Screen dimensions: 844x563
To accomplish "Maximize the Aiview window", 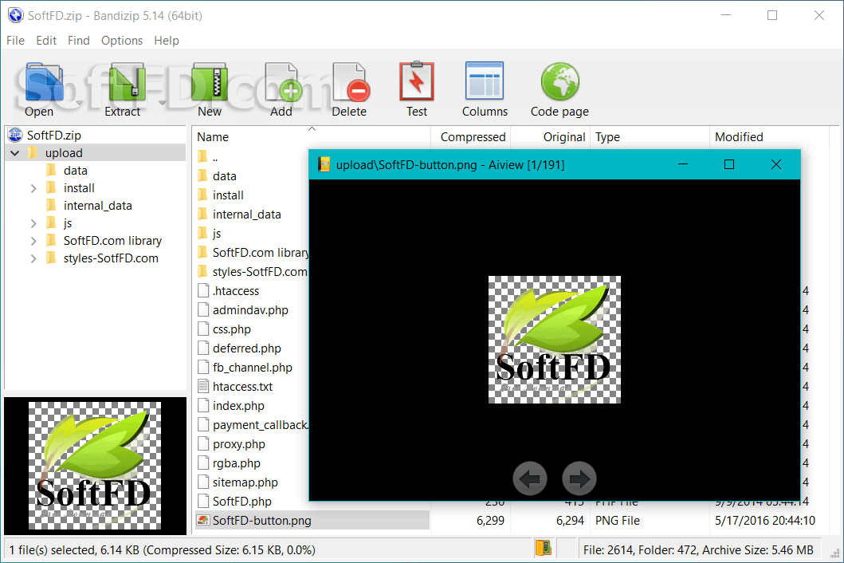I will pos(728,164).
